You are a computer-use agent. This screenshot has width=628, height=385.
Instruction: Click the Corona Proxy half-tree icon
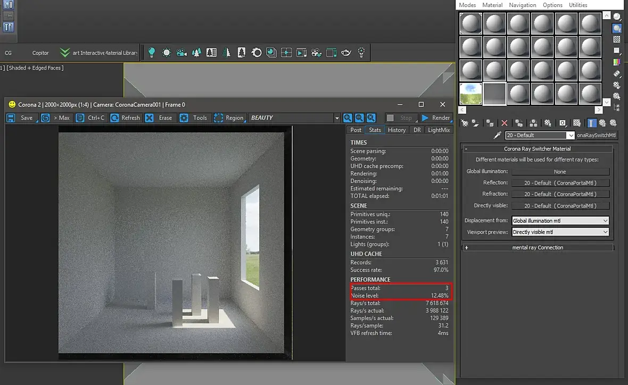[x=226, y=53]
